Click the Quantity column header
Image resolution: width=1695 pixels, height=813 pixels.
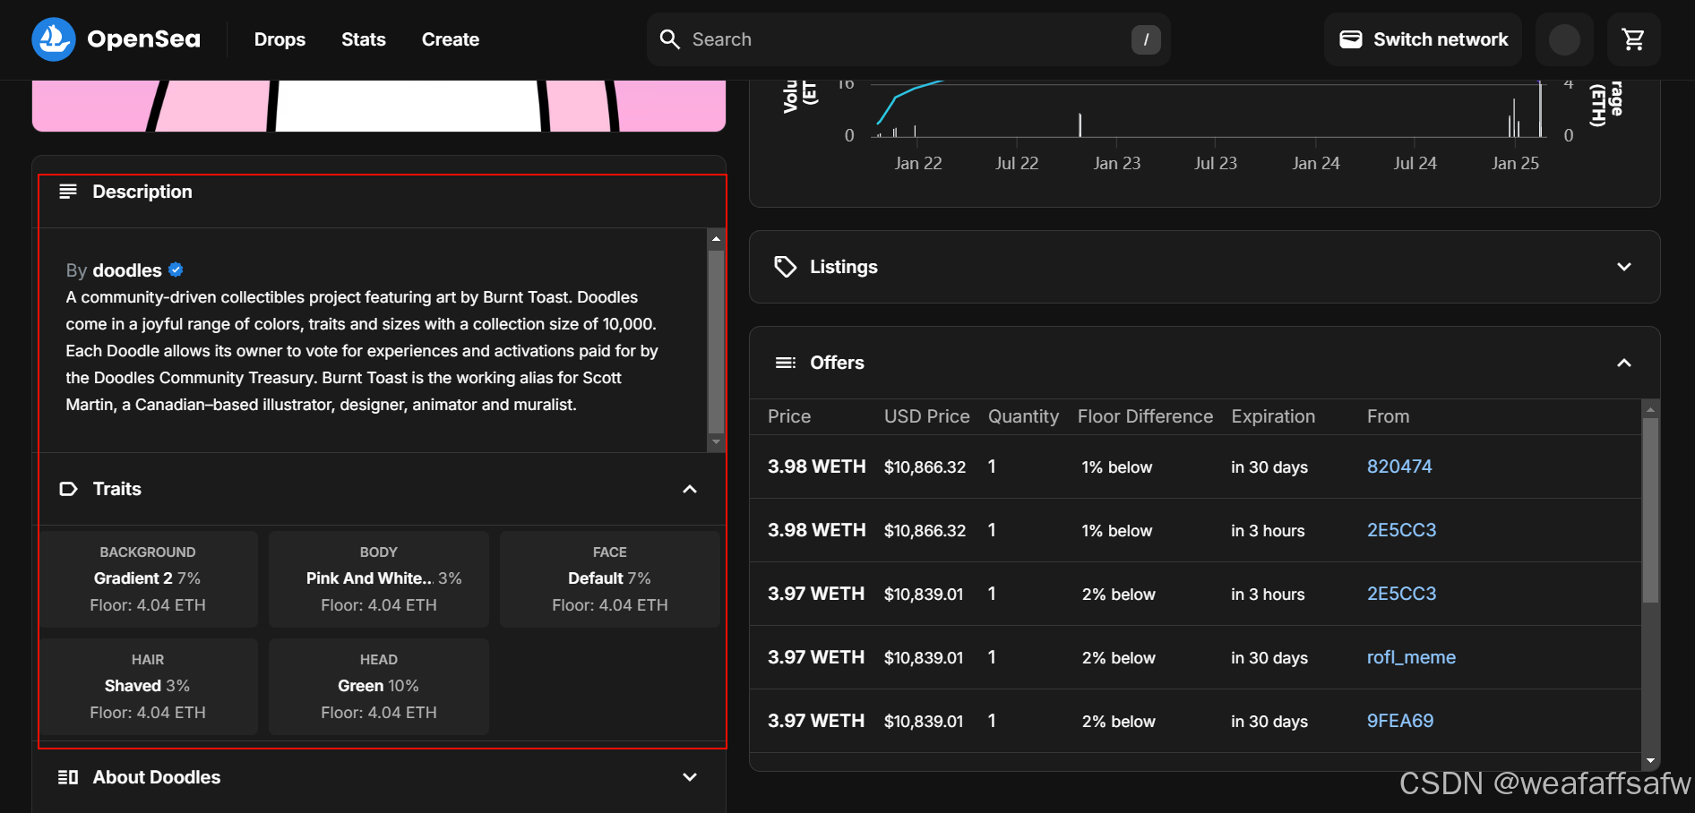[x=1023, y=416]
